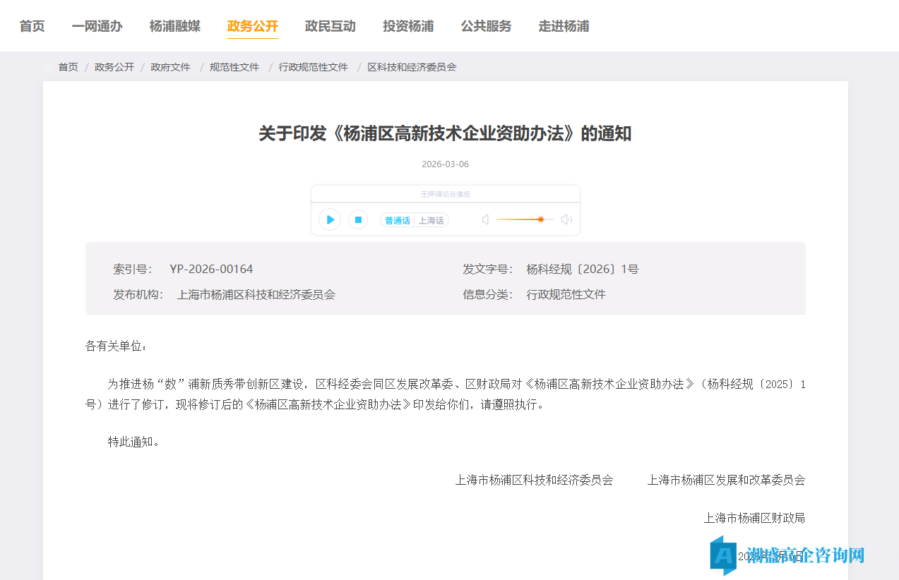Open 杨浦融媒 navigation item
The height and width of the screenshot is (580, 899).
click(175, 26)
